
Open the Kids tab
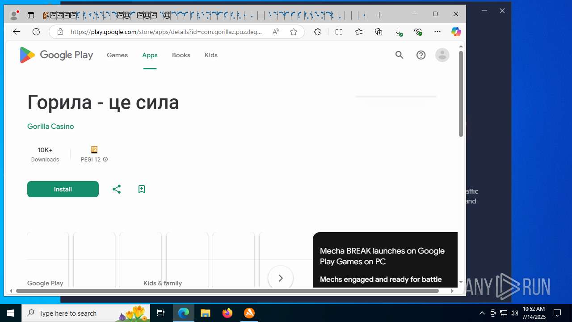pyautogui.click(x=211, y=55)
